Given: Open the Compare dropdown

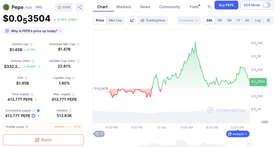Looking at the screenshot, I should (x=189, y=20).
